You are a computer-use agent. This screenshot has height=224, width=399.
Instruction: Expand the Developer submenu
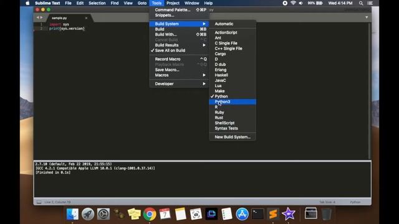pos(179,83)
